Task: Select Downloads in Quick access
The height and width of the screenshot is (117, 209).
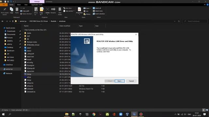Action: coord(11,31)
